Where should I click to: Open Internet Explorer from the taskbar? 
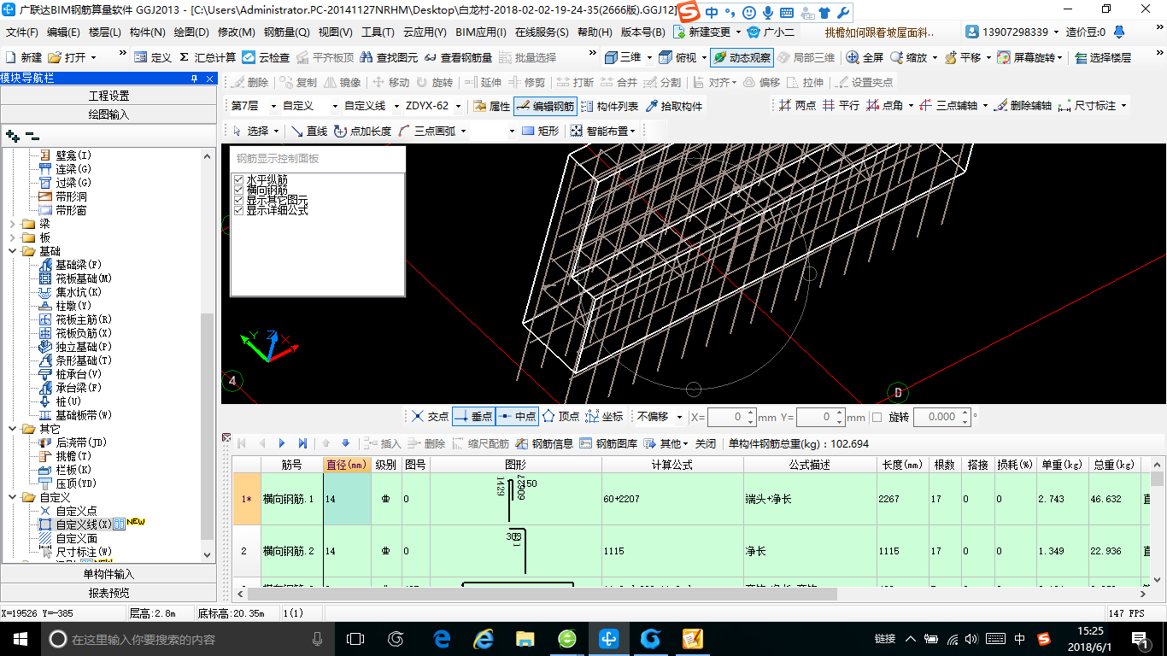click(x=483, y=639)
